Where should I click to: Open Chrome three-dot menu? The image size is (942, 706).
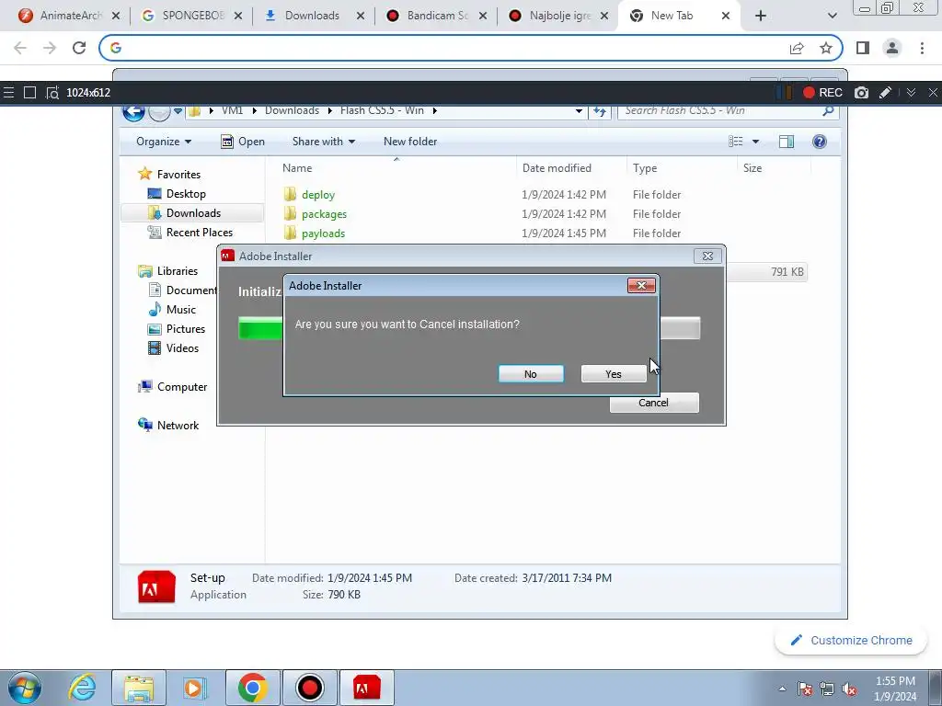point(922,48)
